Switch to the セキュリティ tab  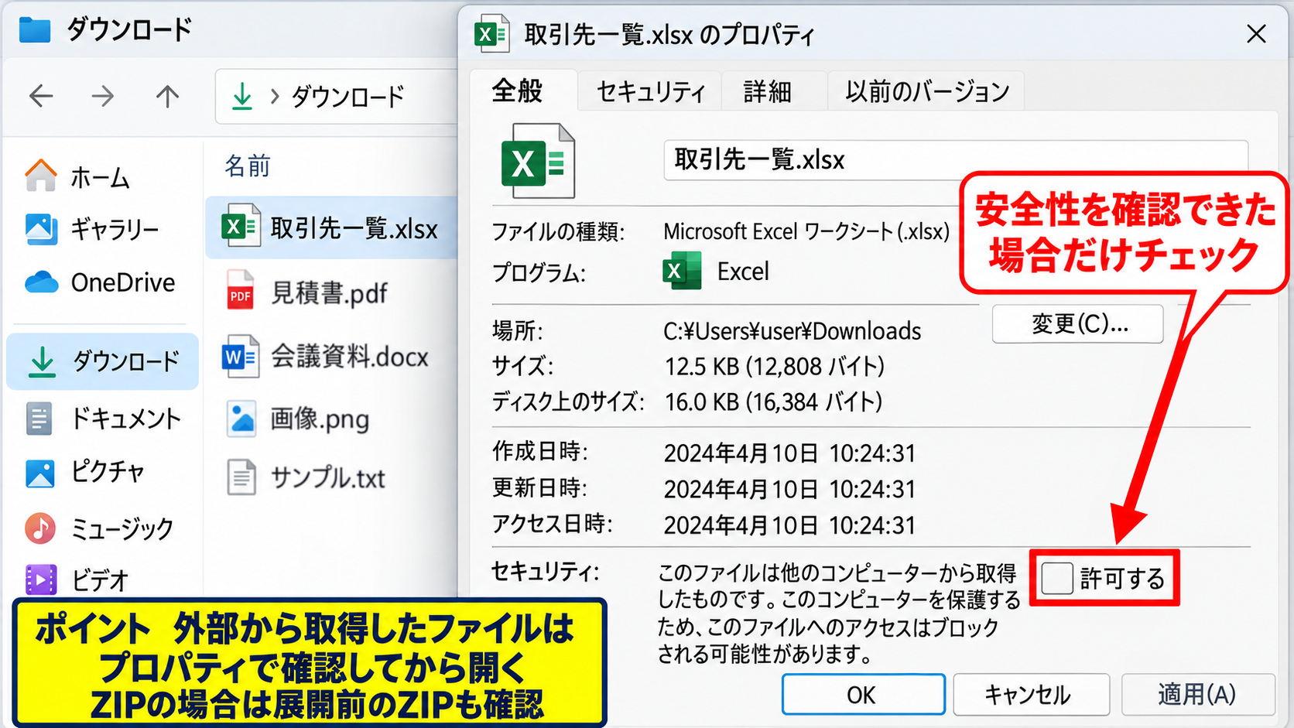(x=650, y=92)
